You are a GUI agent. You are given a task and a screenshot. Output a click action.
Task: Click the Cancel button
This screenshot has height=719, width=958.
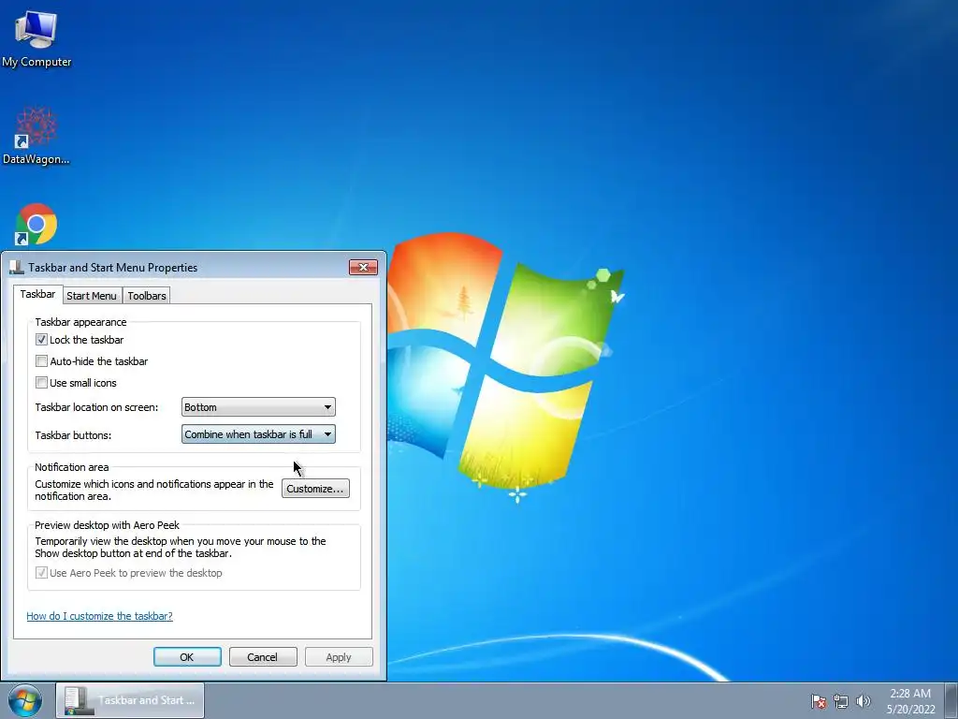click(x=263, y=657)
